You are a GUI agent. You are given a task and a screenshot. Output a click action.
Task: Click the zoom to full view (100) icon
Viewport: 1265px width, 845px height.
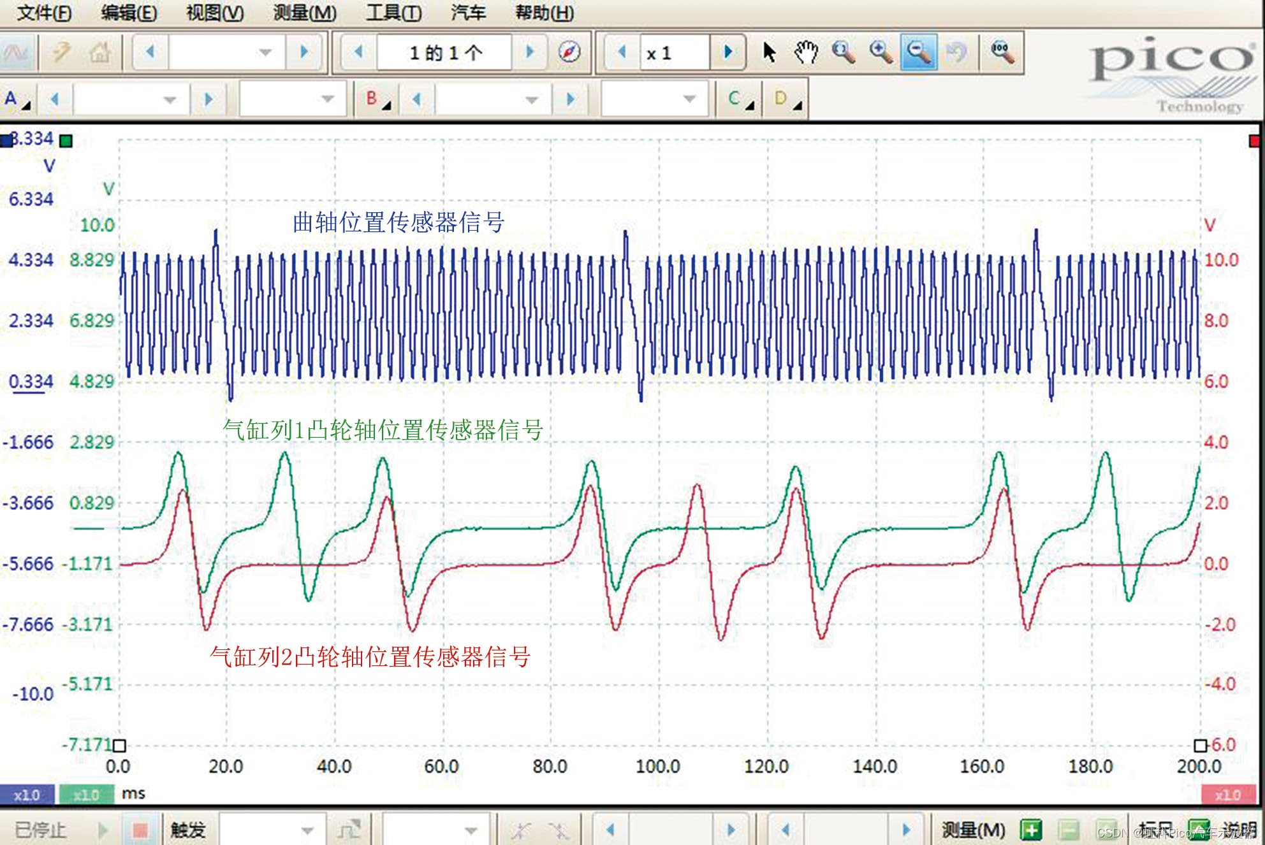tap(1002, 52)
